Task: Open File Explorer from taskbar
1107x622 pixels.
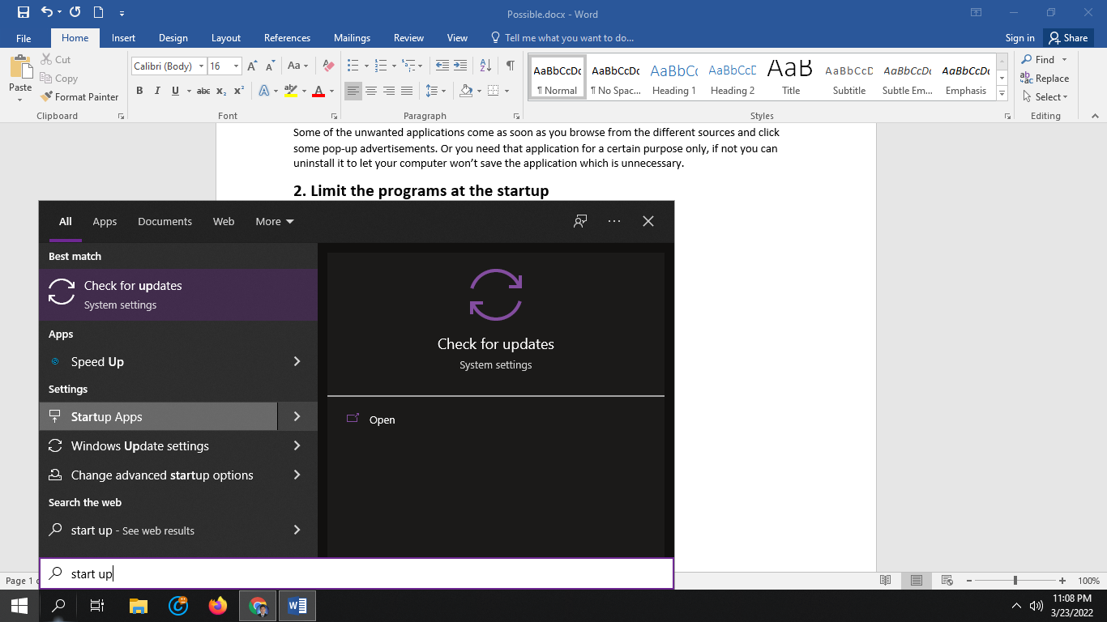Action: (x=139, y=605)
